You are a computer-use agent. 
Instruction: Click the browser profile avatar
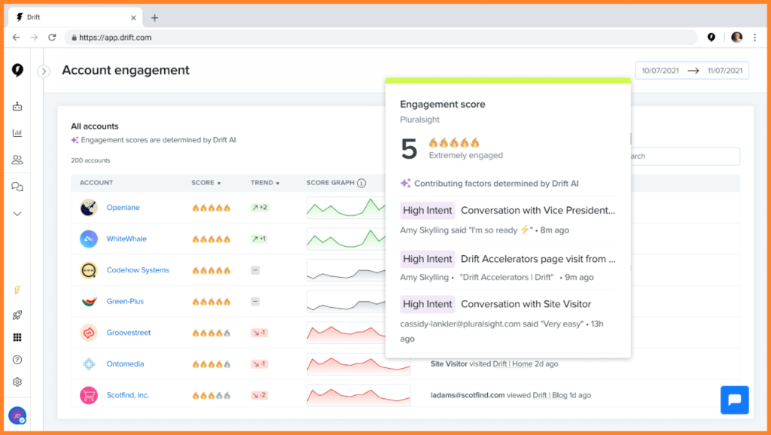point(736,38)
